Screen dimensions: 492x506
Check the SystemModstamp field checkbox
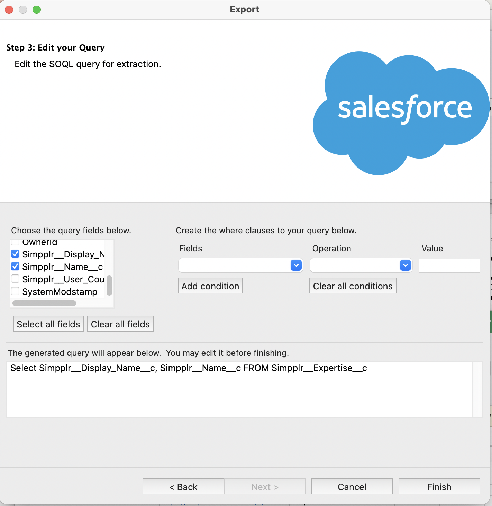[15, 291]
